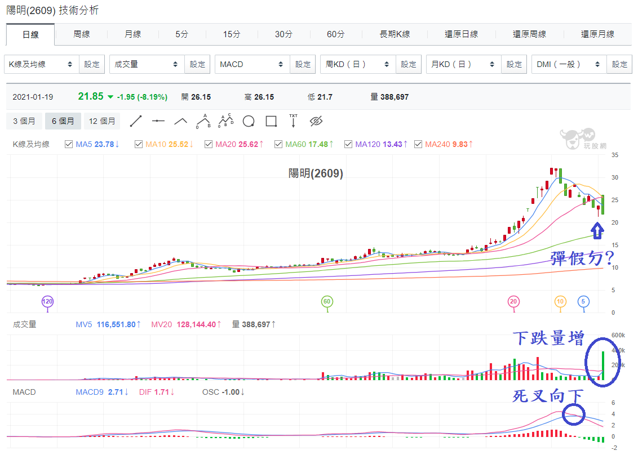Click the purple 120 moving average marker
Image resolution: width=638 pixels, height=455 pixels.
47,302
